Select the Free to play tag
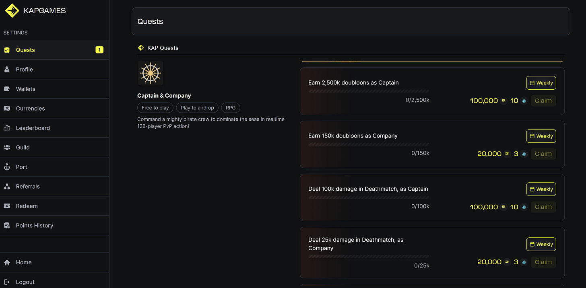This screenshot has width=586, height=288. pos(155,108)
